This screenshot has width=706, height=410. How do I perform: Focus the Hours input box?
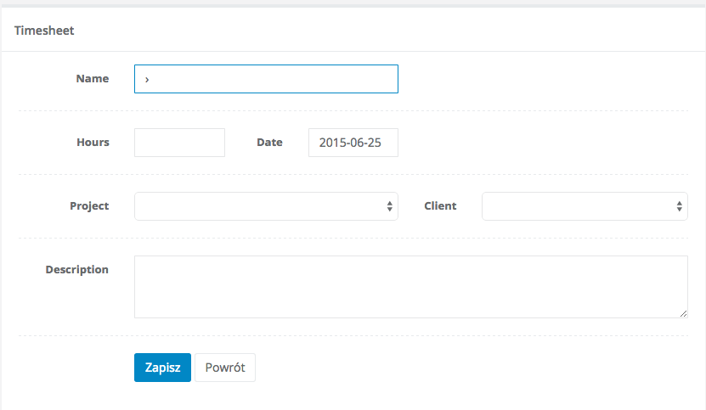tap(179, 143)
